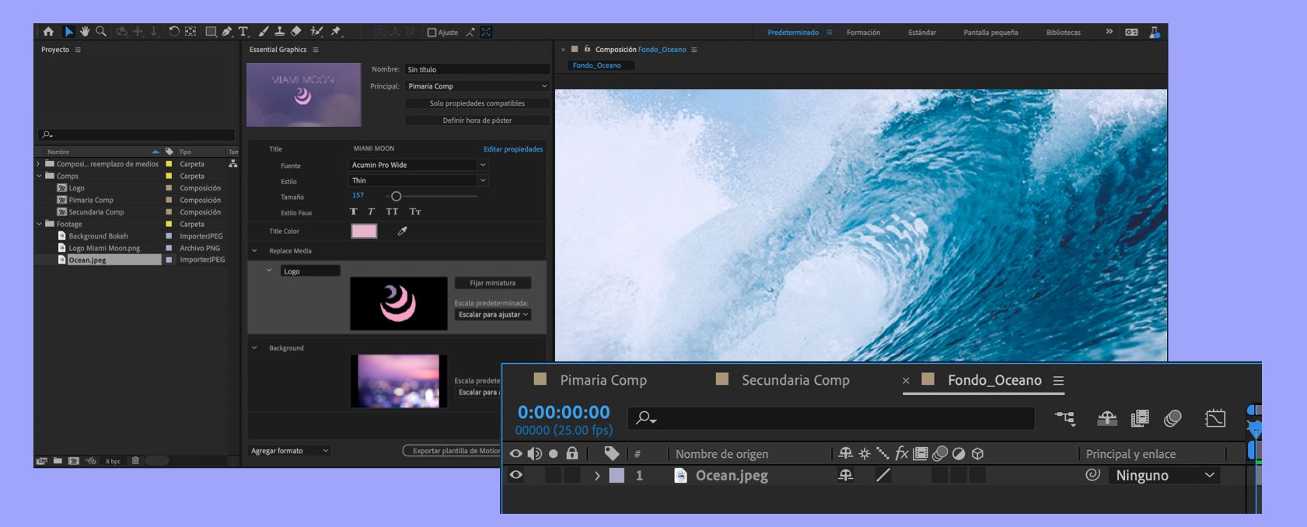Viewport: 1307px width, 527px height.
Task: Click the trash icon in Project panel
Action: click(x=135, y=461)
